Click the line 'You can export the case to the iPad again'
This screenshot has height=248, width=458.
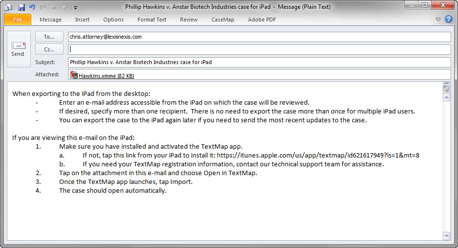[x=213, y=120]
